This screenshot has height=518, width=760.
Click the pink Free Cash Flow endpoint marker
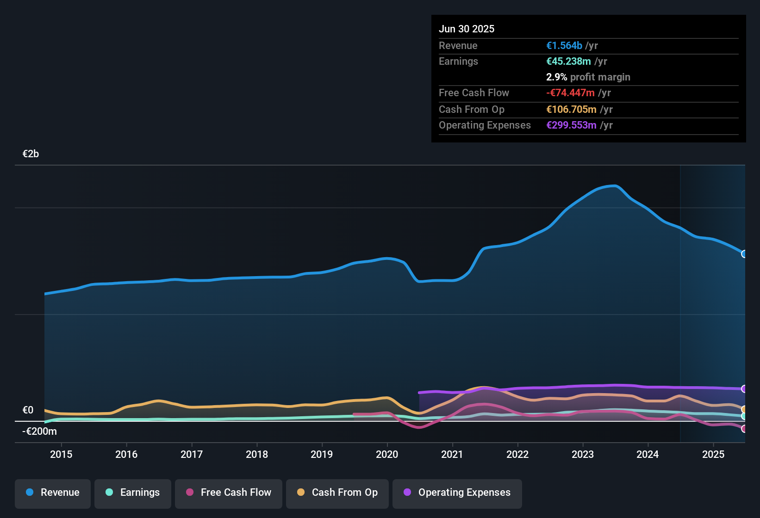[744, 429]
